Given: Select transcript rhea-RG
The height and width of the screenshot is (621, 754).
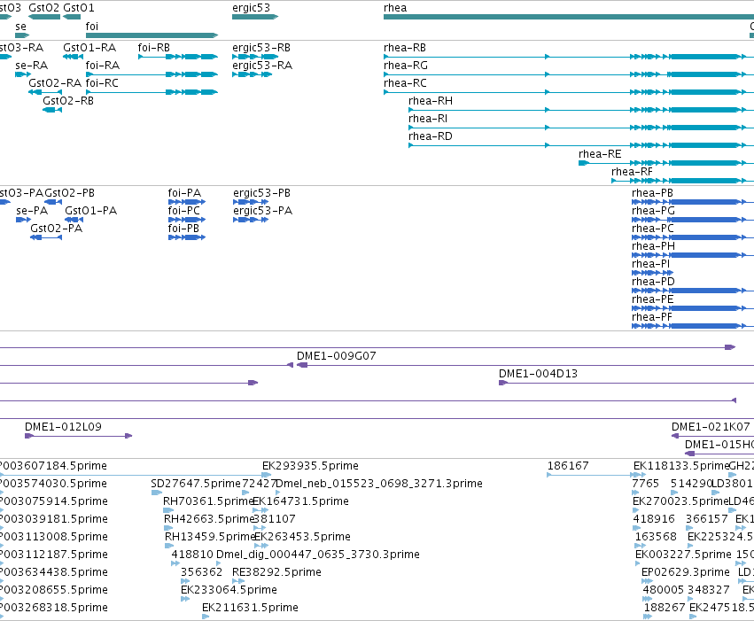Looking at the screenshot, I should click(569, 74).
